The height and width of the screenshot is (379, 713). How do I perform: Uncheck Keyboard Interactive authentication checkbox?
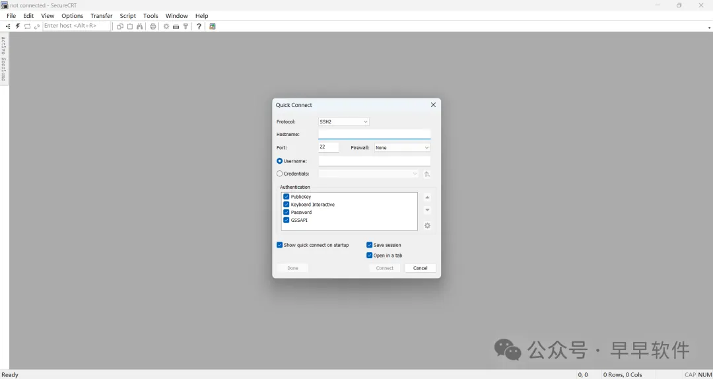pos(287,204)
